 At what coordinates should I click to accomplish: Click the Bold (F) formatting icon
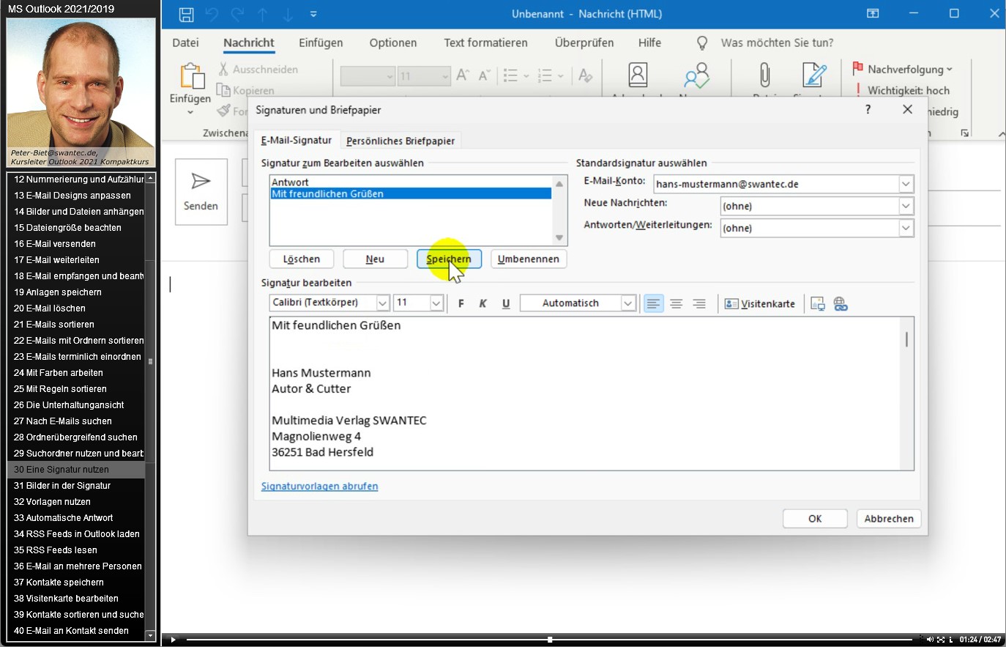461,303
